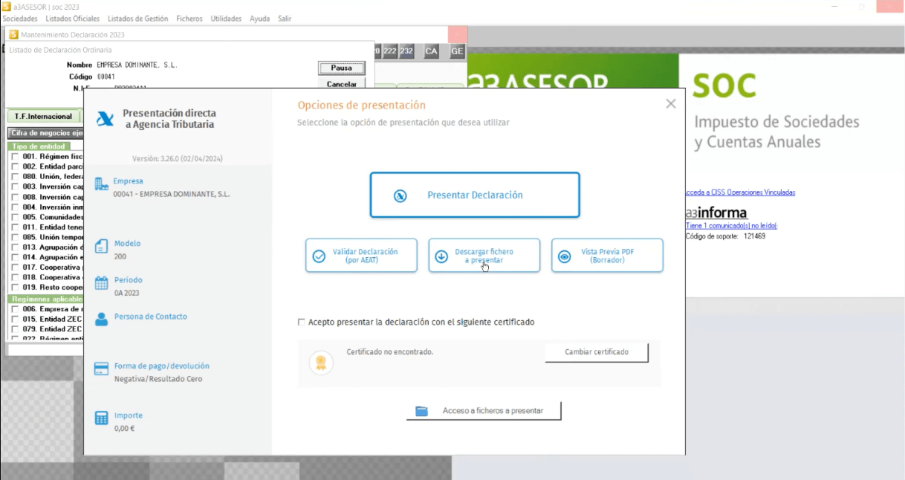Click the GE toolbar button in background
The image size is (905, 480).
[457, 51]
